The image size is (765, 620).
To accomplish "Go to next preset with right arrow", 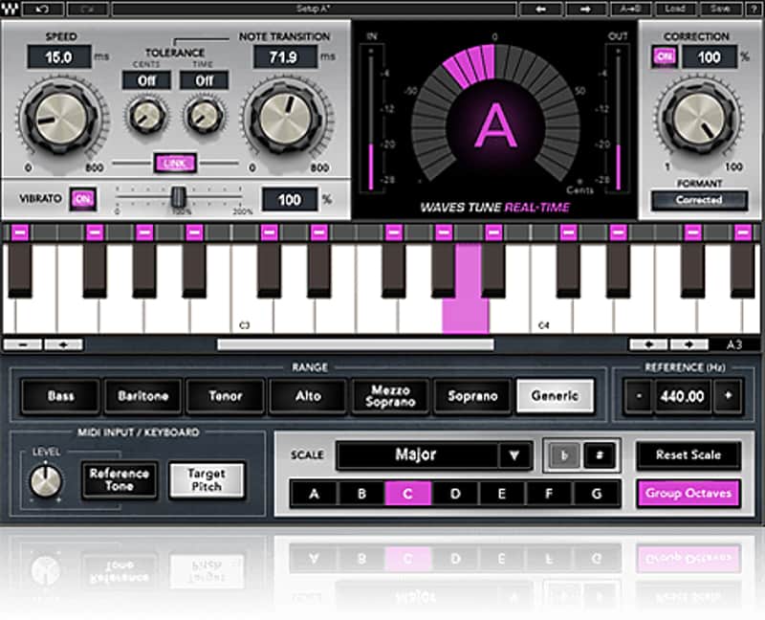I will pos(585,9).
